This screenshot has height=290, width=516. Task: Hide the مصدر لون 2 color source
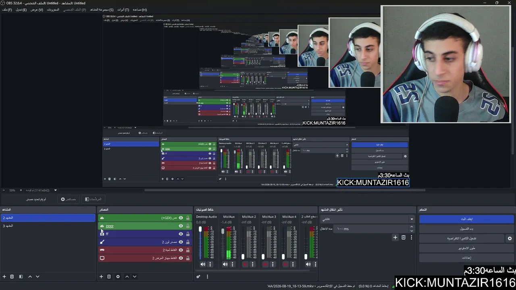pos(181,242)
